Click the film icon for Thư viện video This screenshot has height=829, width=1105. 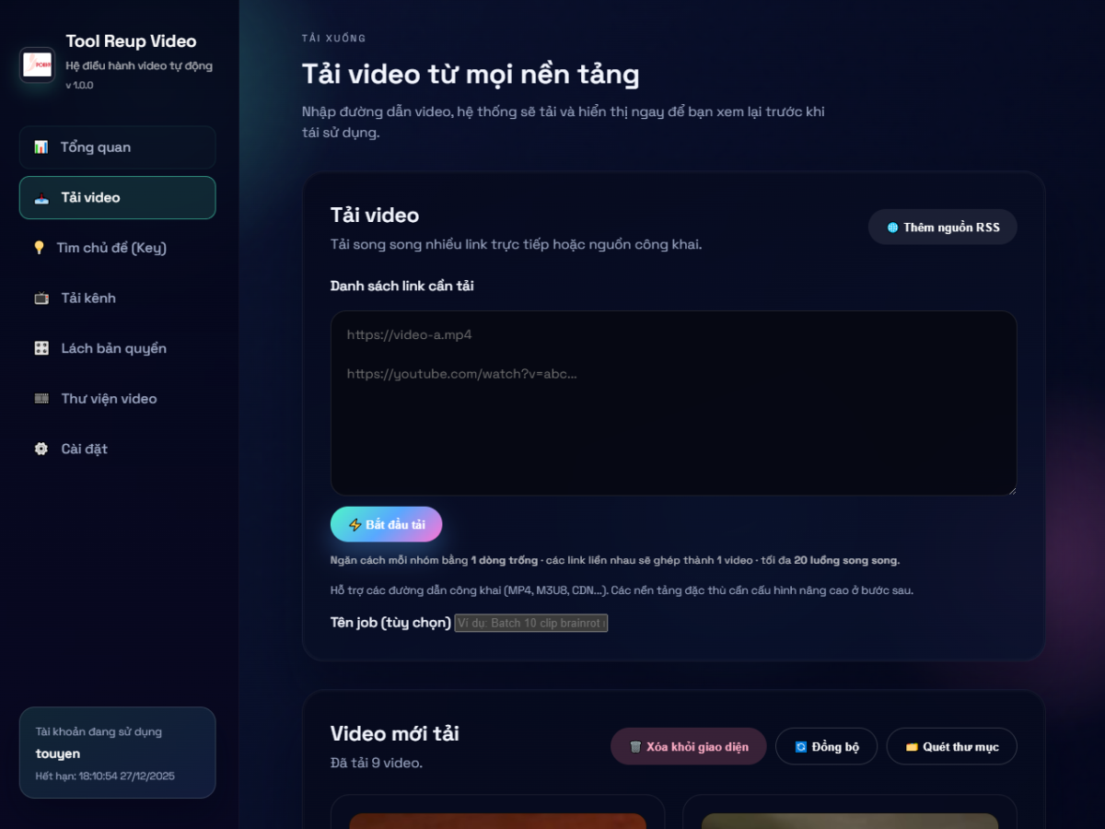[41, 399]
